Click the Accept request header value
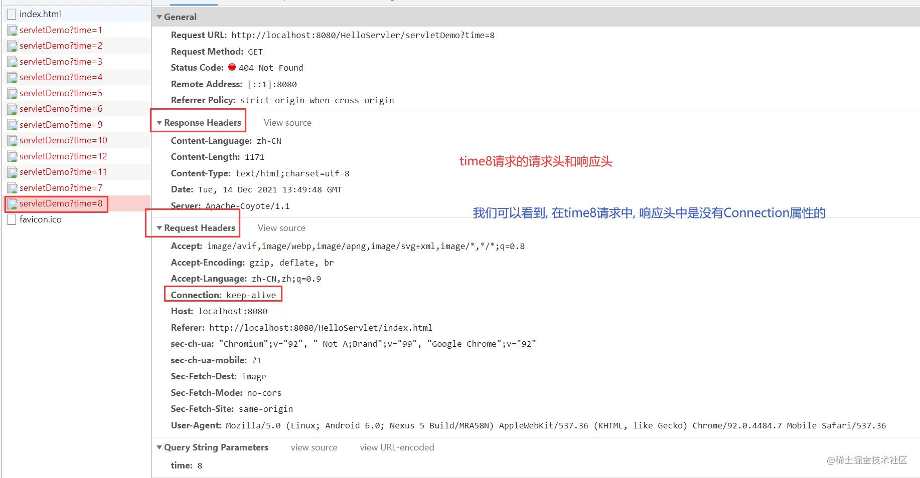The image size is (920, 478). click(366, 247)
